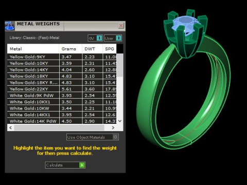Click the vertical scrollbar thumb
The height and width of the screenshot is (185, 247).
click(120, 65)
